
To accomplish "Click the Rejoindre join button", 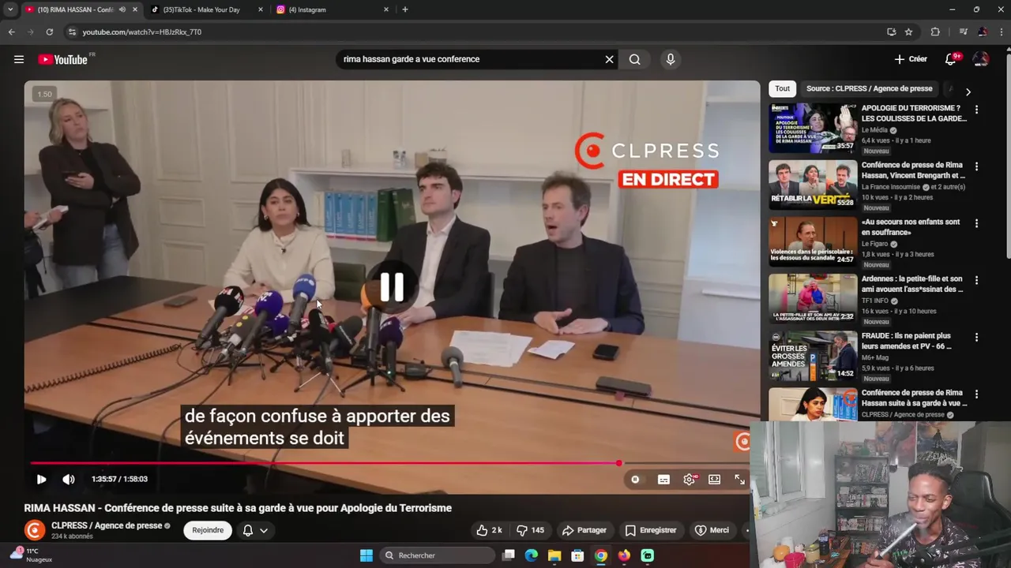I will [x=208, y=530].
